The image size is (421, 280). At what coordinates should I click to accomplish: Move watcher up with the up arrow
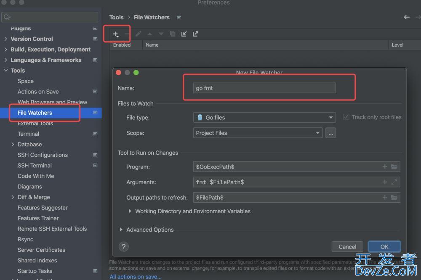click(150, 34)
